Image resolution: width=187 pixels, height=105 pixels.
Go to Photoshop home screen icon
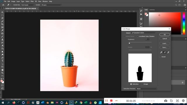pos(3,5)
